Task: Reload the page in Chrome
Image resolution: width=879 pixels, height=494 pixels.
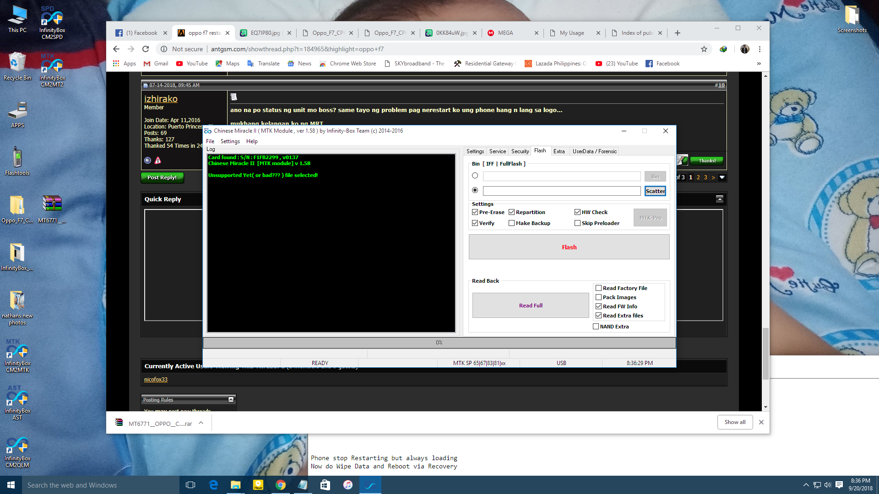Action: (146, 49)
